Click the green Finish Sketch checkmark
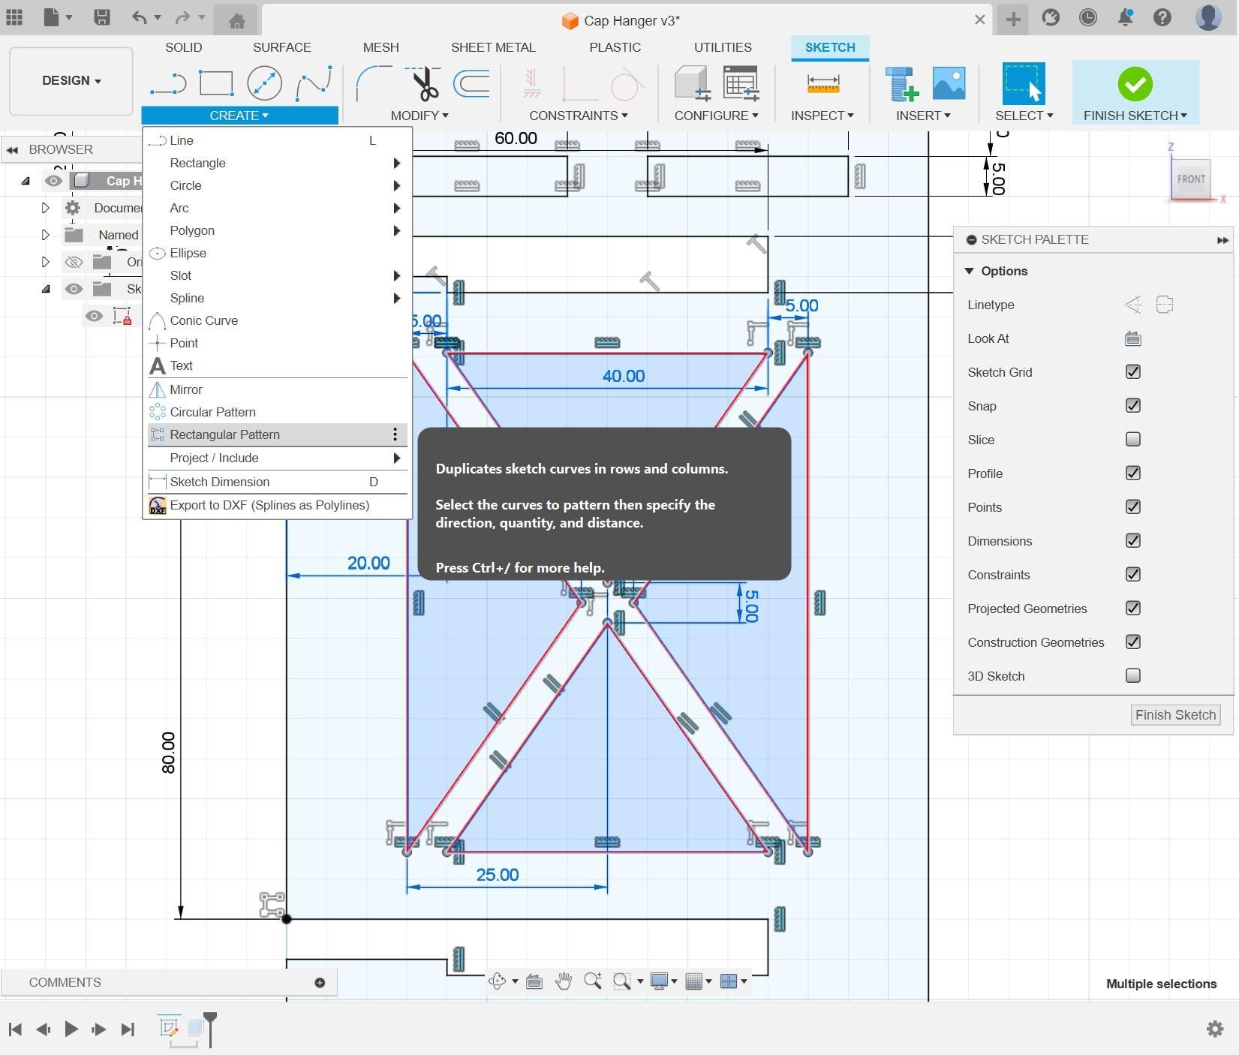Viewport: 1239px width, 1055px height. [1135, 84]
